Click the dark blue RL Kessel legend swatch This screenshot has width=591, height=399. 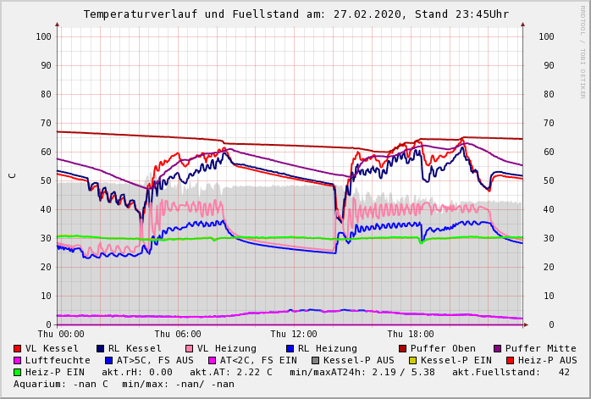click(x=101, y=348)
